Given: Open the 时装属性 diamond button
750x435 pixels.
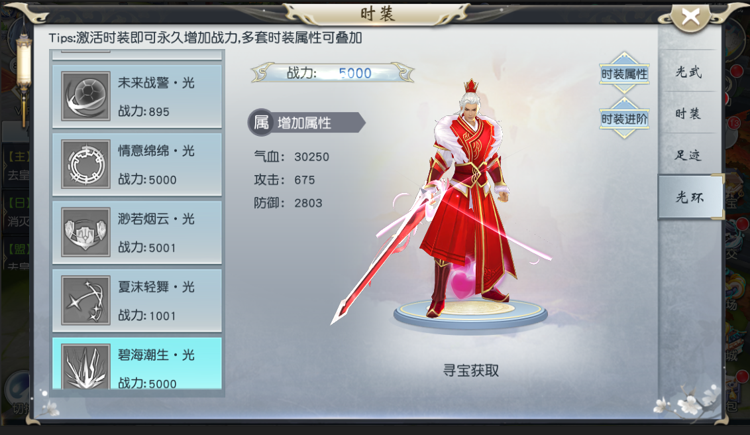Looking at the screenshot, I should coord(624,73).
